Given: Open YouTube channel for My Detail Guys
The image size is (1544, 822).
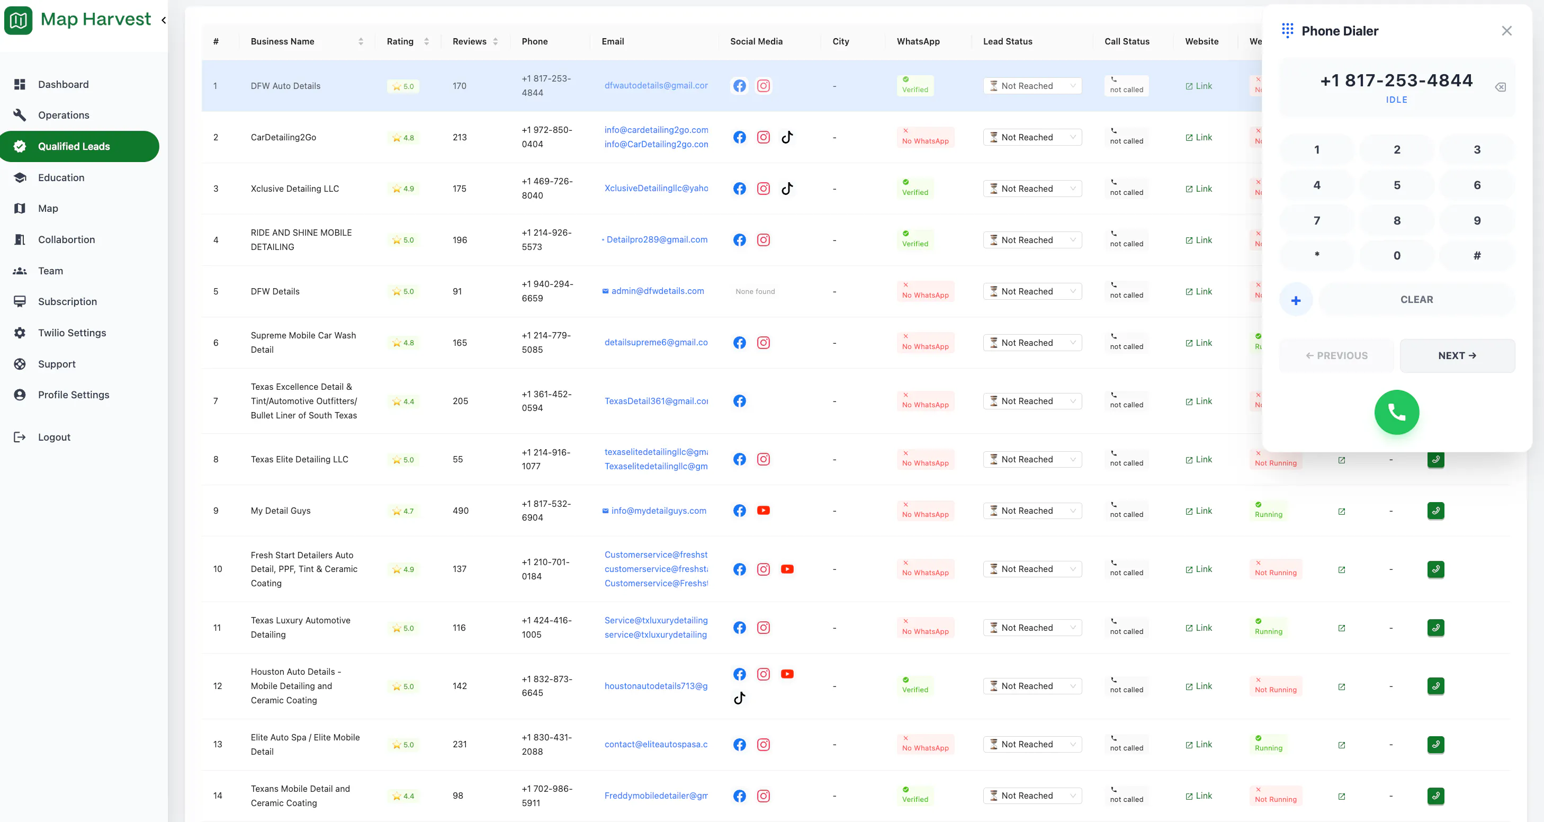Looking at the screenshot, I should point(763,511).
